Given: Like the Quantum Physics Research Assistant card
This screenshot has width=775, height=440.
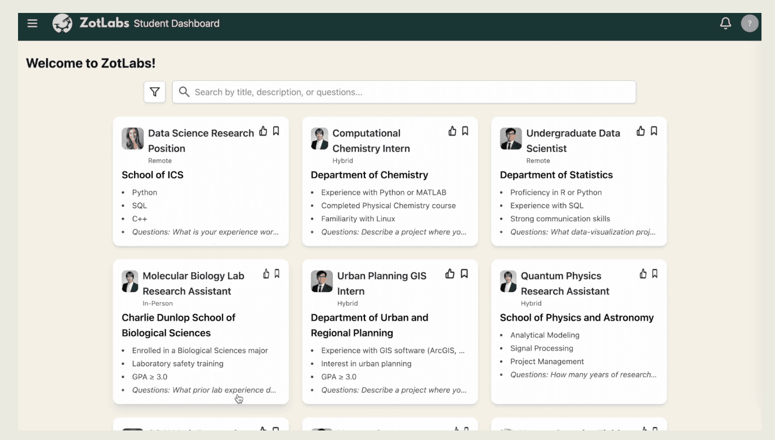Looking at the screenshot, I should [643, 274].
